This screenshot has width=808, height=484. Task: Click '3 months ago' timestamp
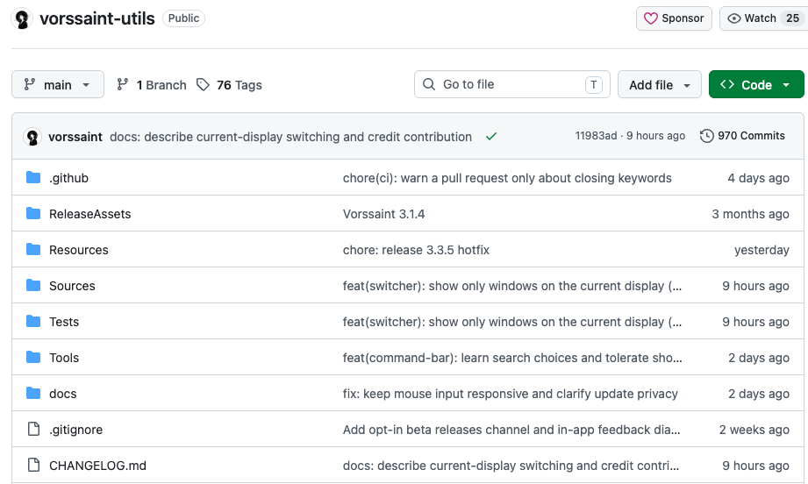750,214
